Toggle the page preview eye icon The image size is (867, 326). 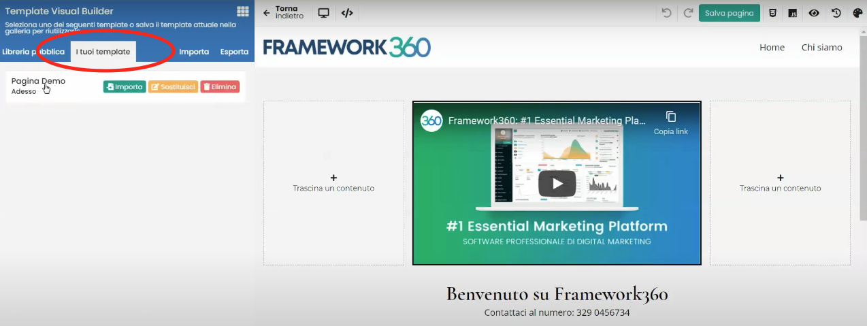coord(814,13)
